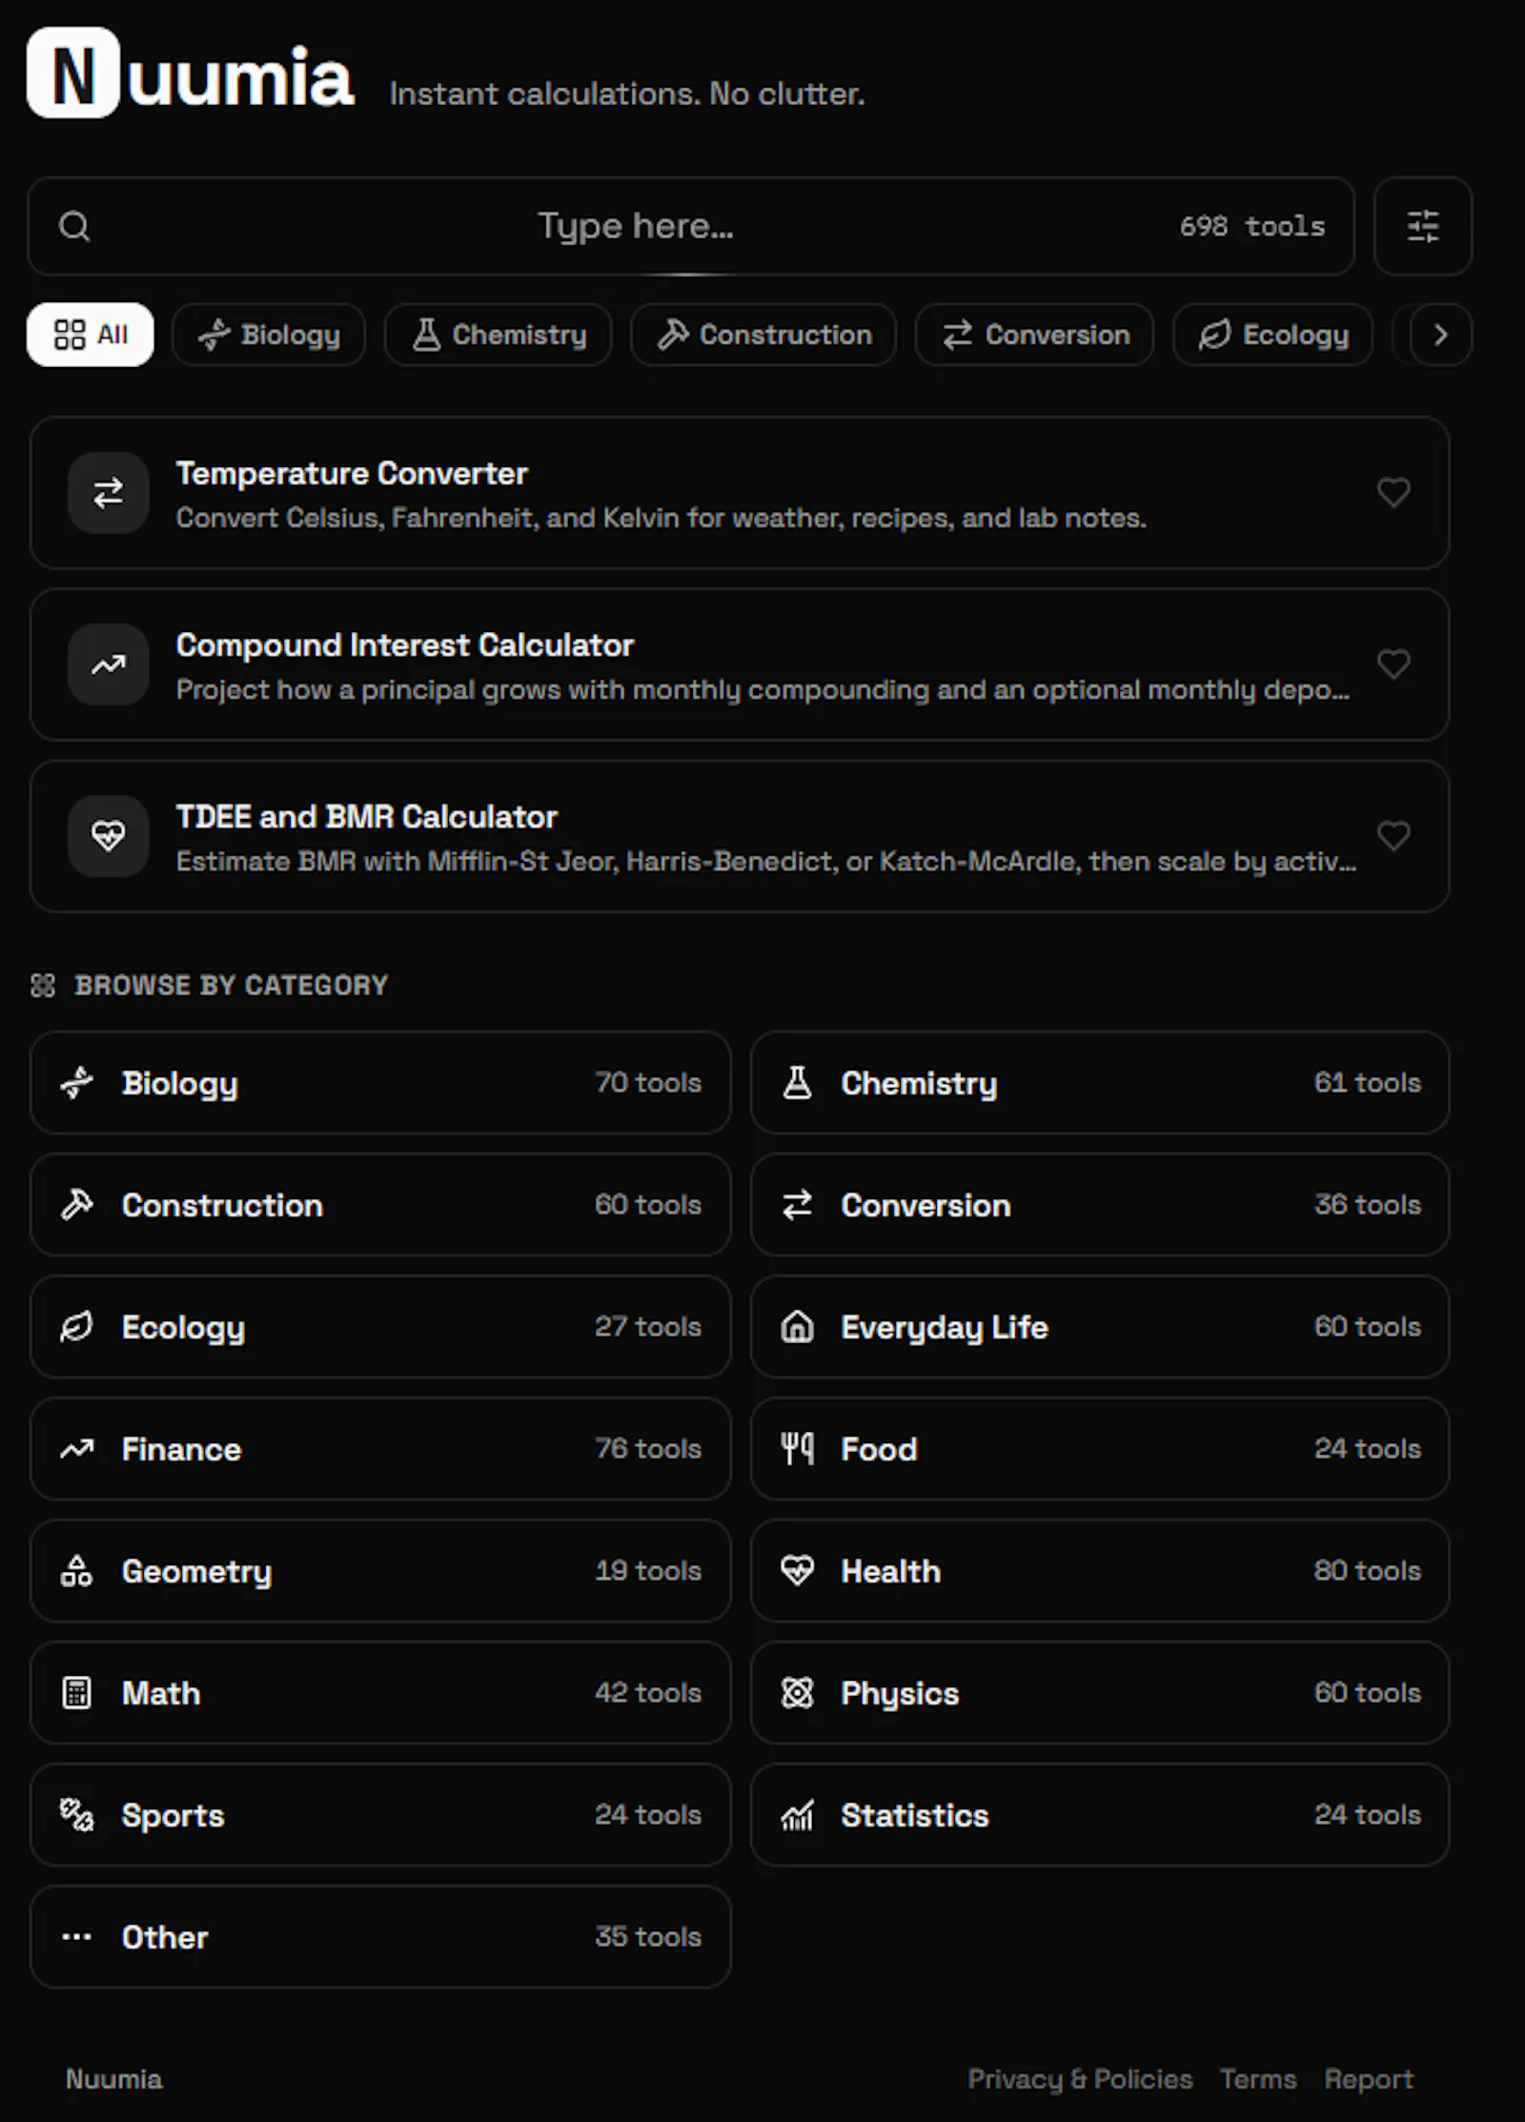The width and height of the screenshot is (1525, 2122).
Task: Click the Sports category icon
Action: pyautogui.click(x=76, y=1815)
